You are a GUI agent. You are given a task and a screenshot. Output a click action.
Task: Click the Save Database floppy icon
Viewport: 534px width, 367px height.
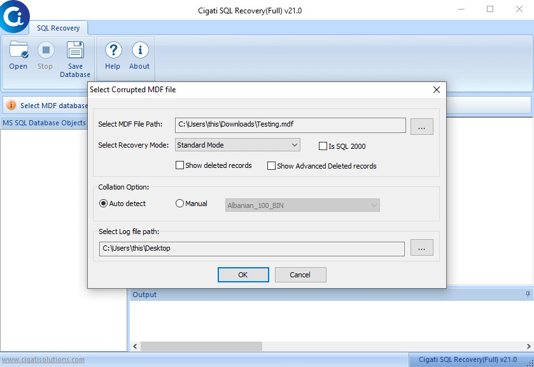pyautogui.click(x=75, y=50)
